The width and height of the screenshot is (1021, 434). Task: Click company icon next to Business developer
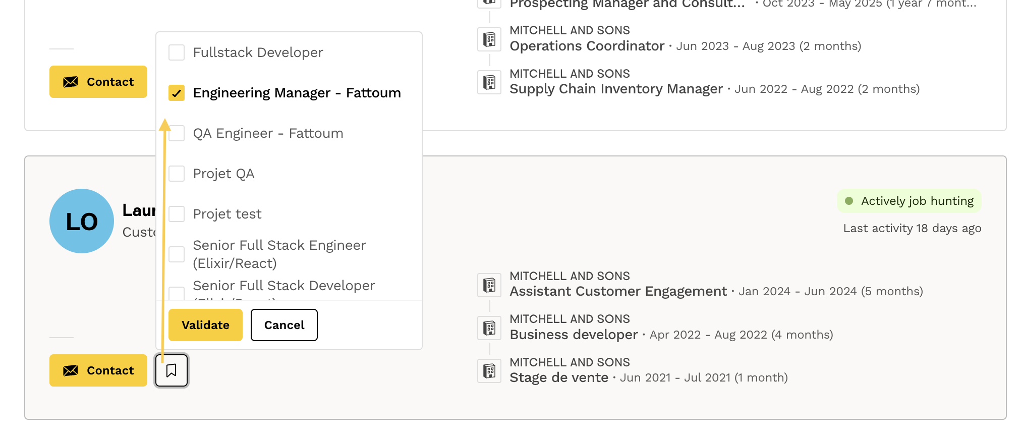(489, 328)
